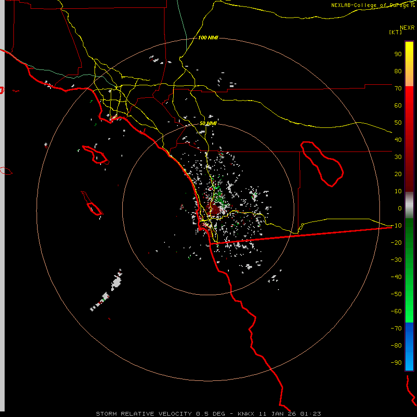Click the -80 scale label
This screenshot has width=417, height=417.
pos(396,346)
